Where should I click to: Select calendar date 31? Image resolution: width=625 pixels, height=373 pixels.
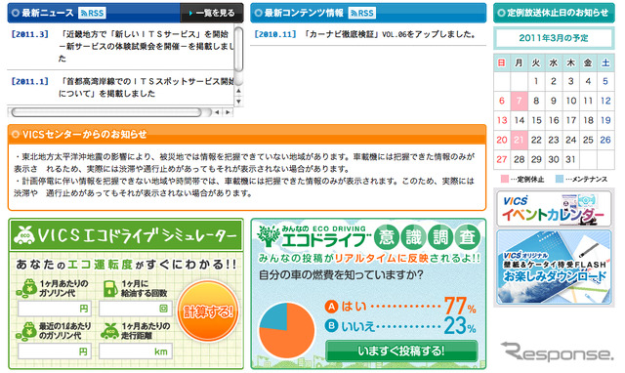click(570, 159)
